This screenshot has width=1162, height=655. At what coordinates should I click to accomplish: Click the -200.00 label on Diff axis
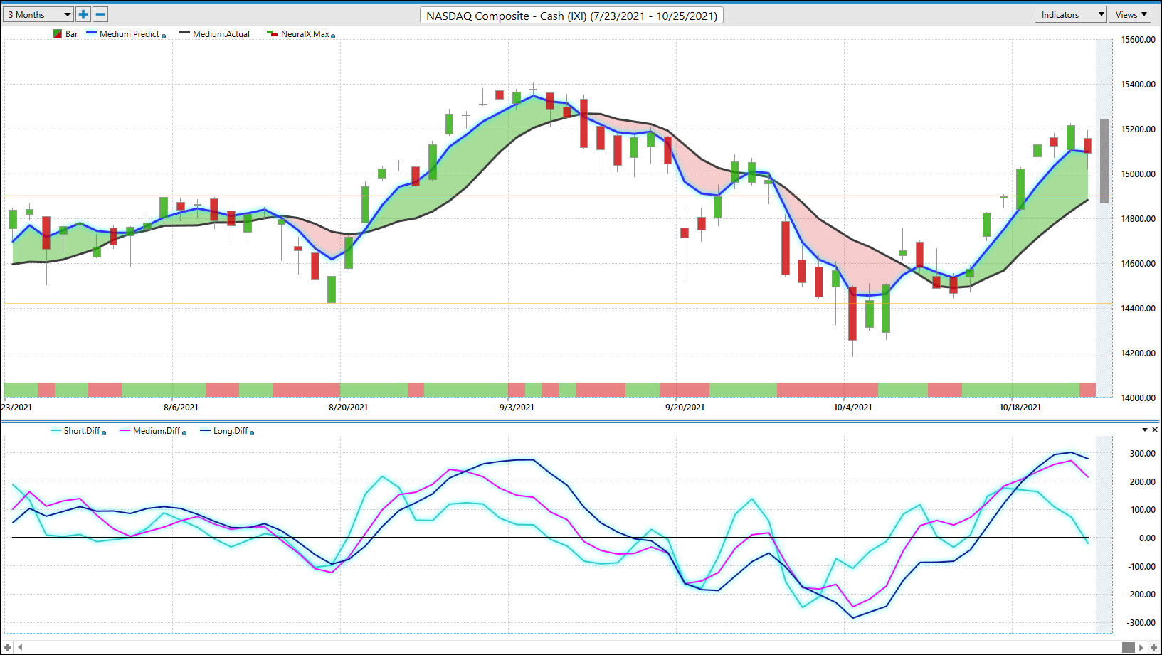1141,595
